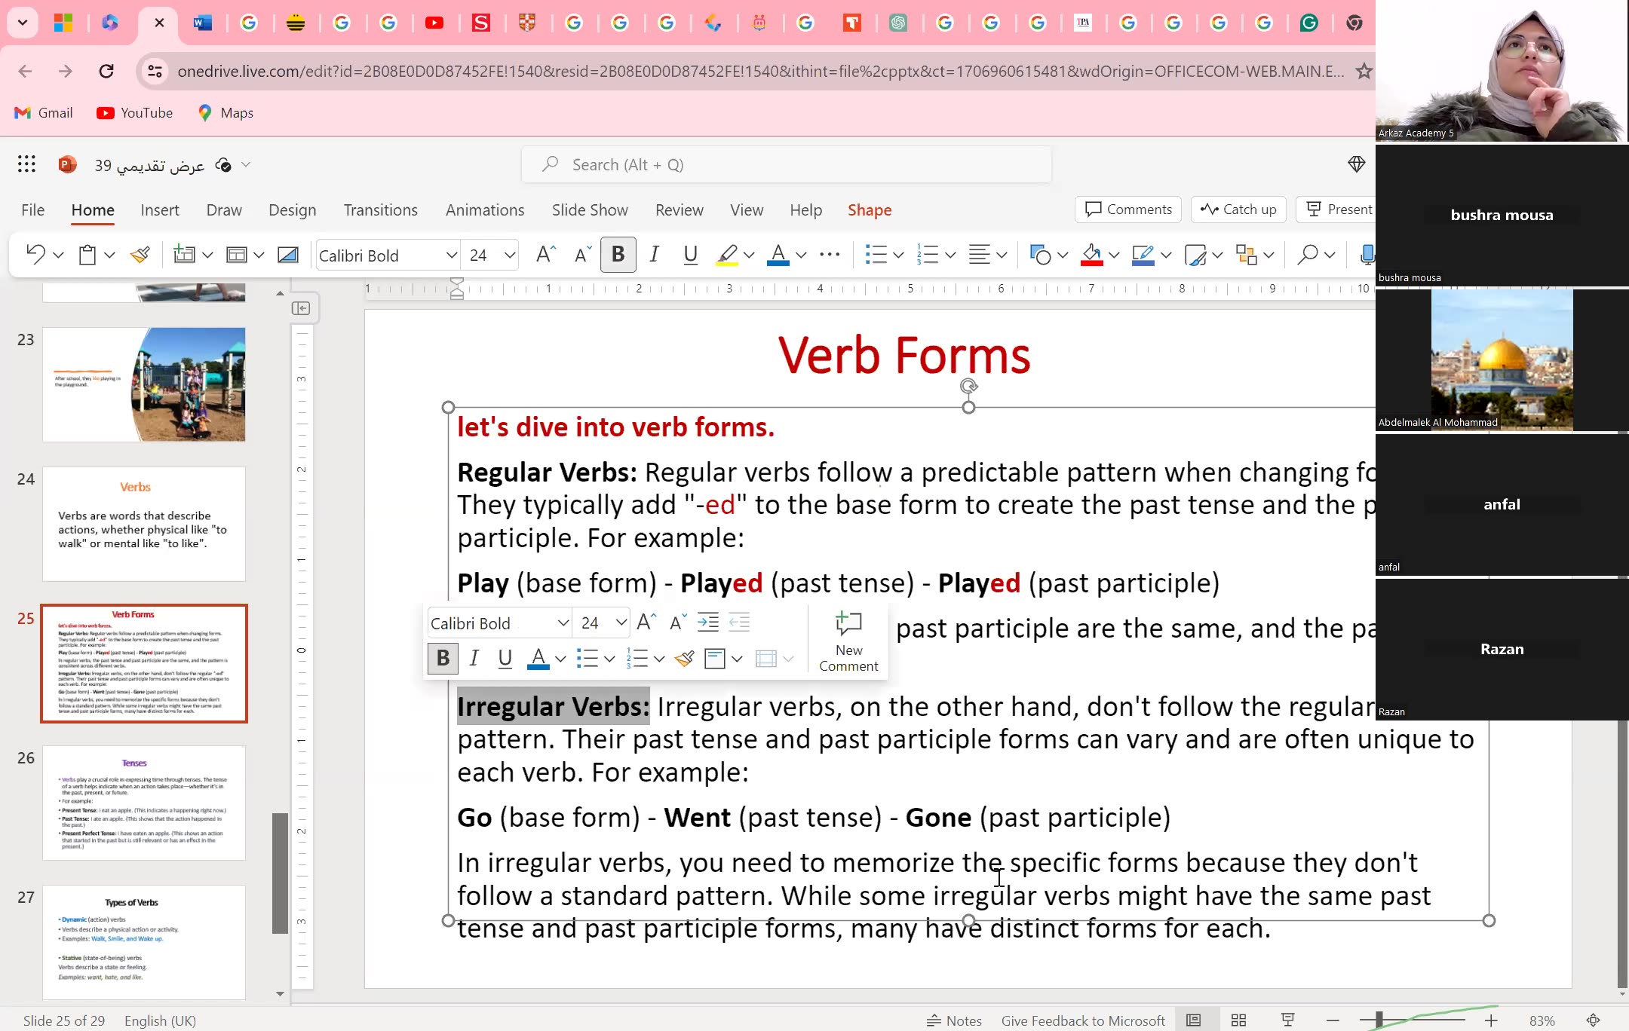
Task: Activate the Dictate microphone
Action: tap(1367, 255)
